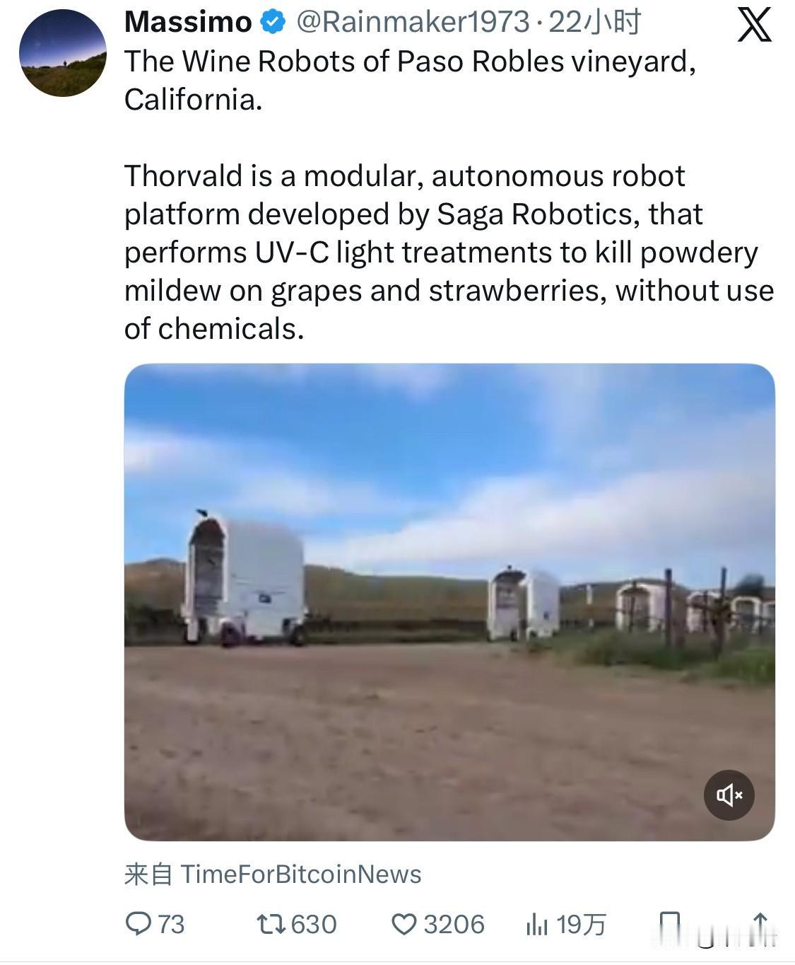Click the blue verified badge
The image size is (795, 965).
tap(273, 23)
